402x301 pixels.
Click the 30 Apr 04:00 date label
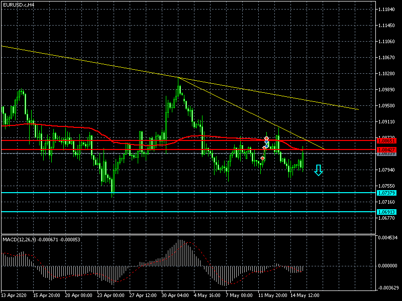176,295
